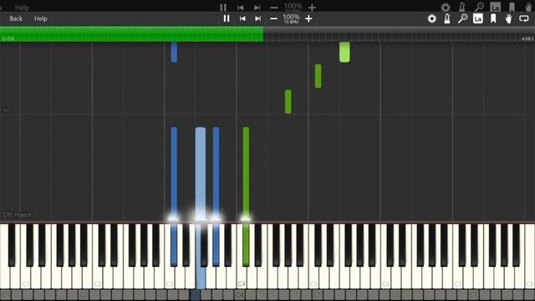
Task: Seek within the green played progress bar
Action: tap(132, 34)
